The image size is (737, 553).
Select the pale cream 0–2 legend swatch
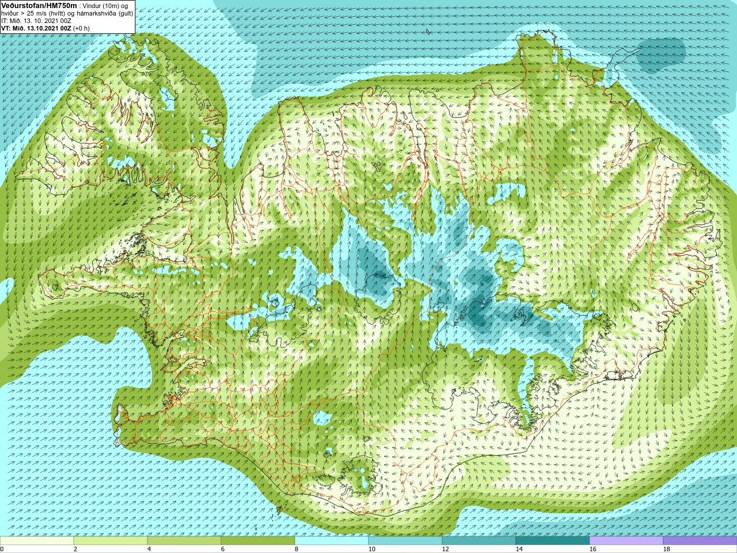pos(37,541)
